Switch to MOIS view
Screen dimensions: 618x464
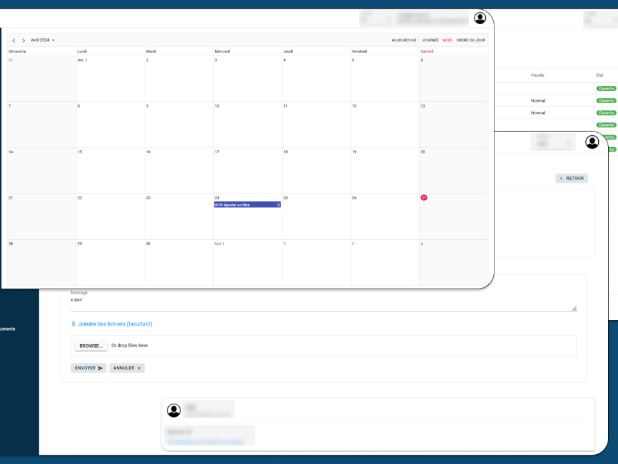[x=447, y=40]
